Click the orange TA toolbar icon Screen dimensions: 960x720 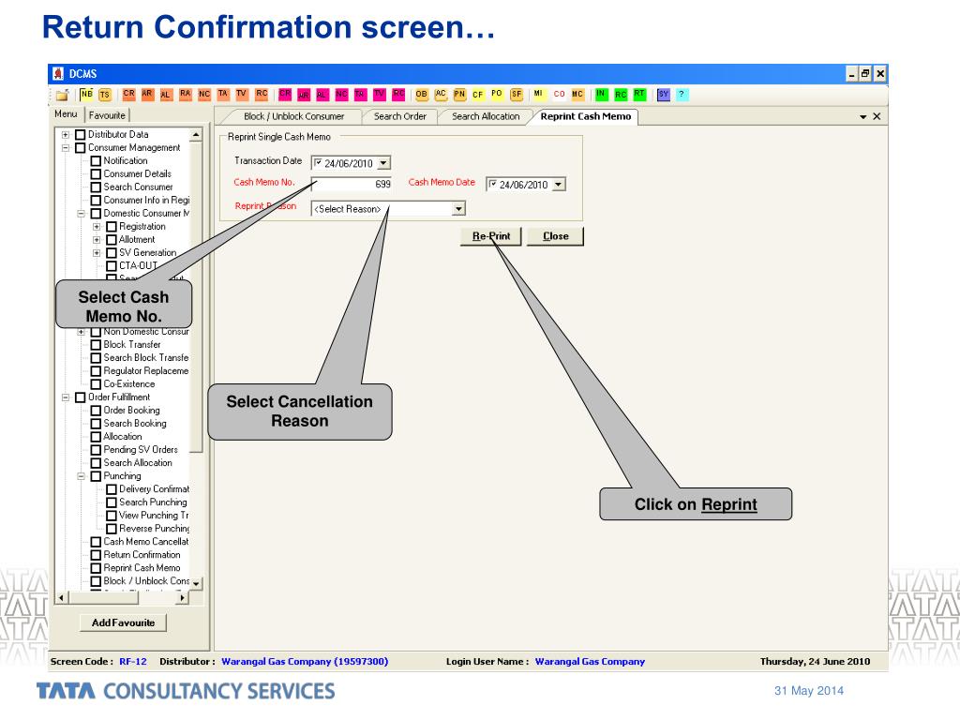click(223, 95)
